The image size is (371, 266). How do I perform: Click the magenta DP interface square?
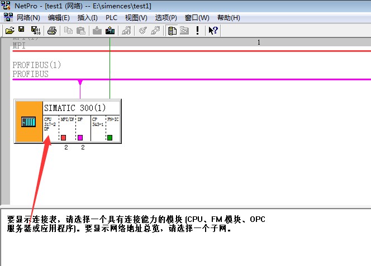pyautogui.click(x=80, y=137)
